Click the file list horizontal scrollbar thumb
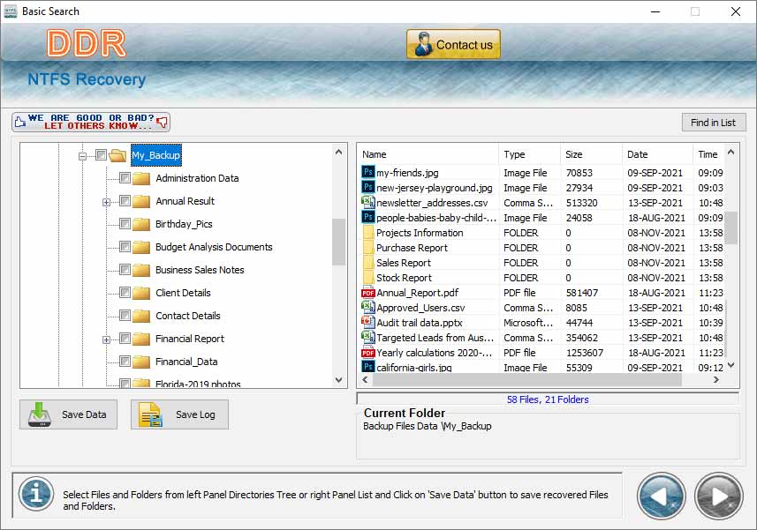This screenshot has width=757, height=530. point(527,380)
